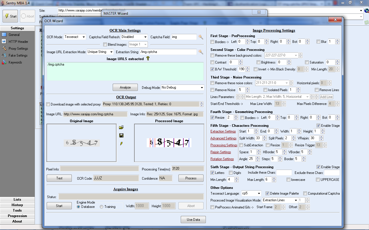Switch to the Tools section
The image size is (369, 230).
point(17,210)
